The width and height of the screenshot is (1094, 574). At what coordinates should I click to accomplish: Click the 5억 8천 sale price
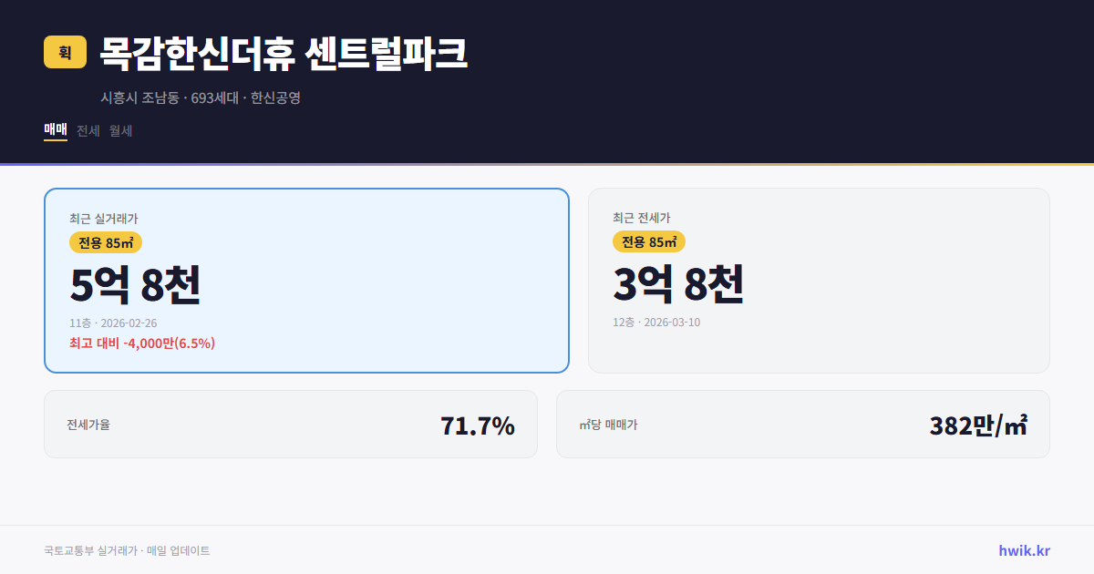click(x=136, y=285)
